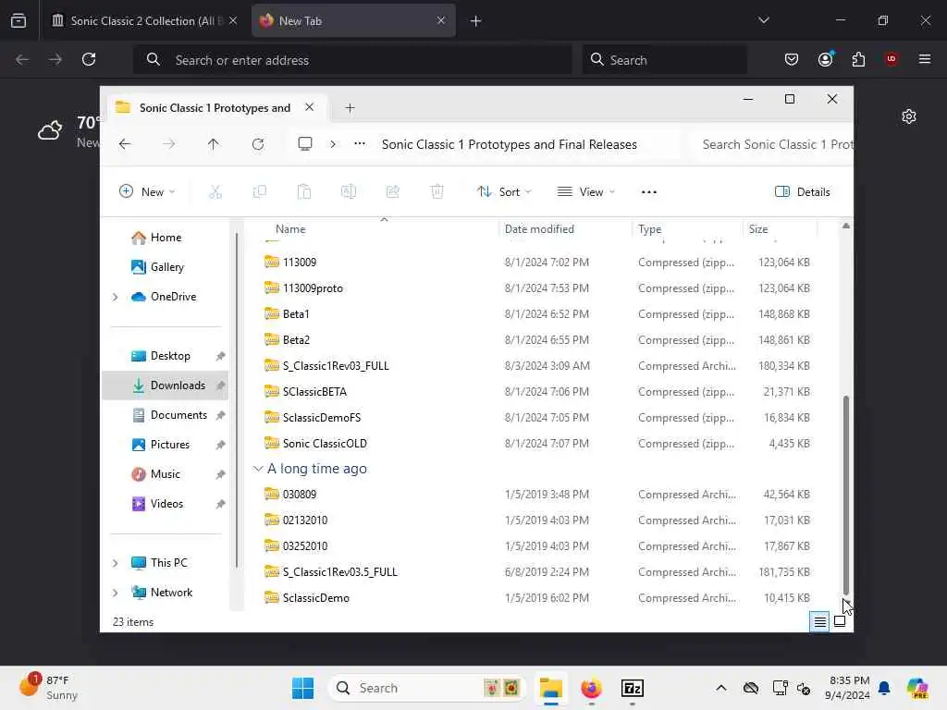This screenshot has width=947, height=710.
Task: Show hidden breadcrumb path ellipsis in address bar
Action: pos(360,143)
